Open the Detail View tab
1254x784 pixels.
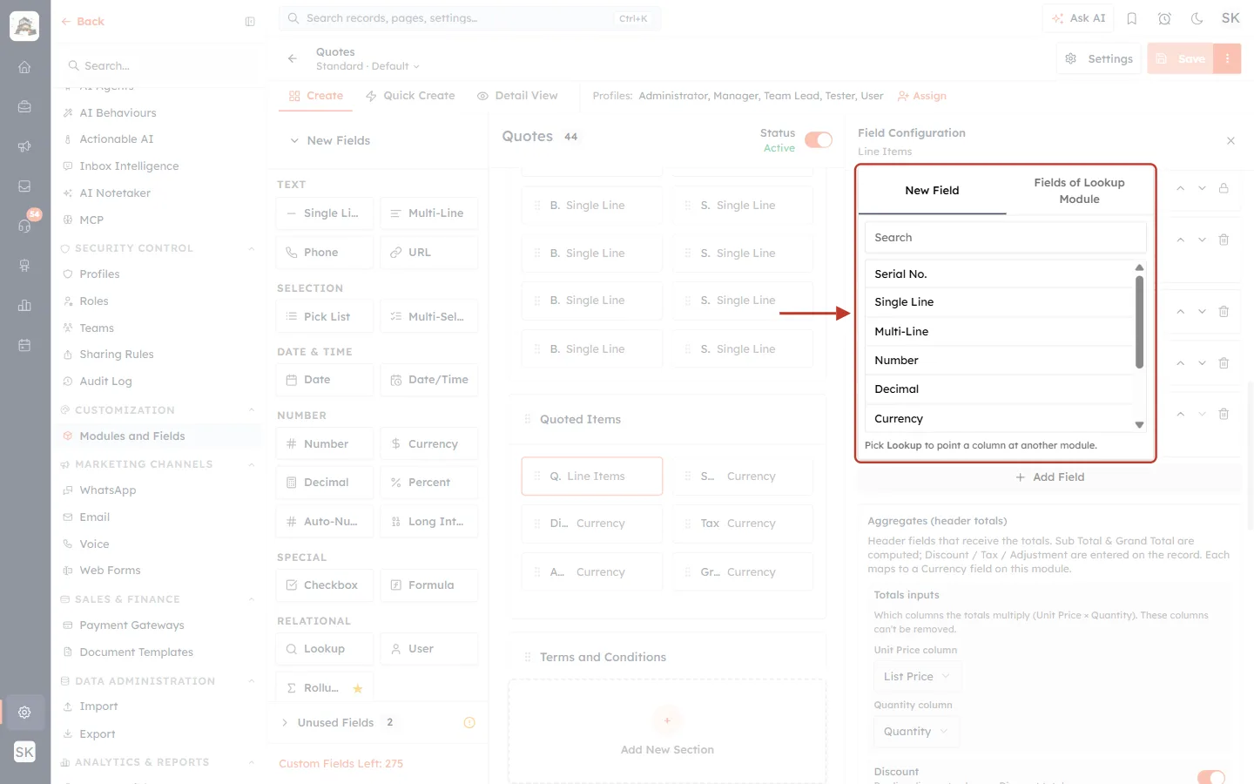point(517,96)
